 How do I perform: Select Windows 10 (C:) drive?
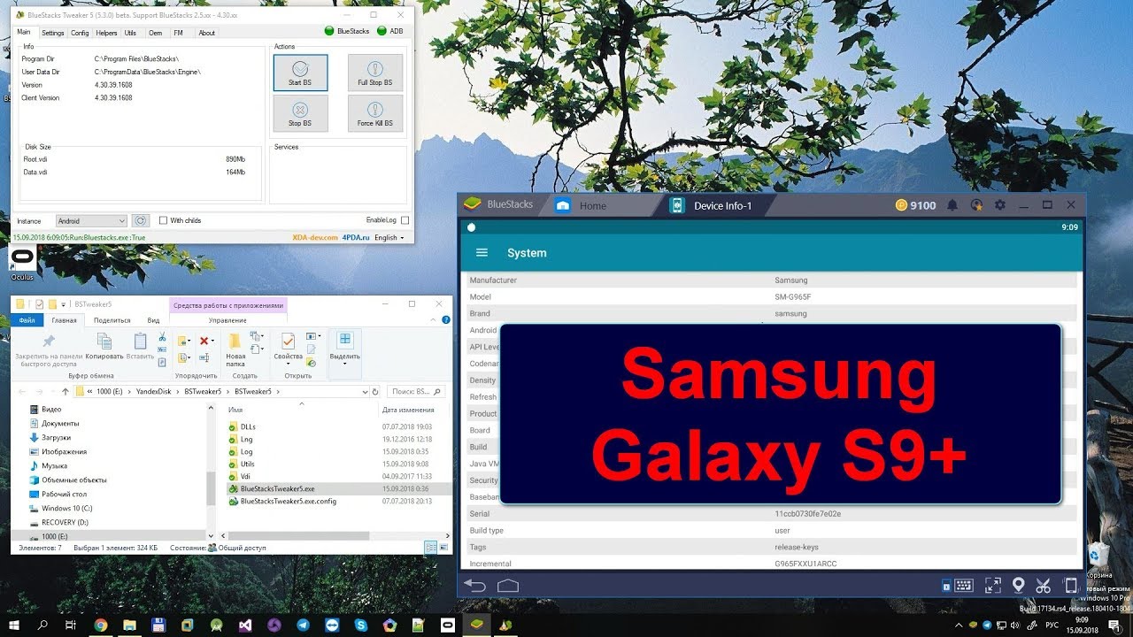(x=67, y=508)
